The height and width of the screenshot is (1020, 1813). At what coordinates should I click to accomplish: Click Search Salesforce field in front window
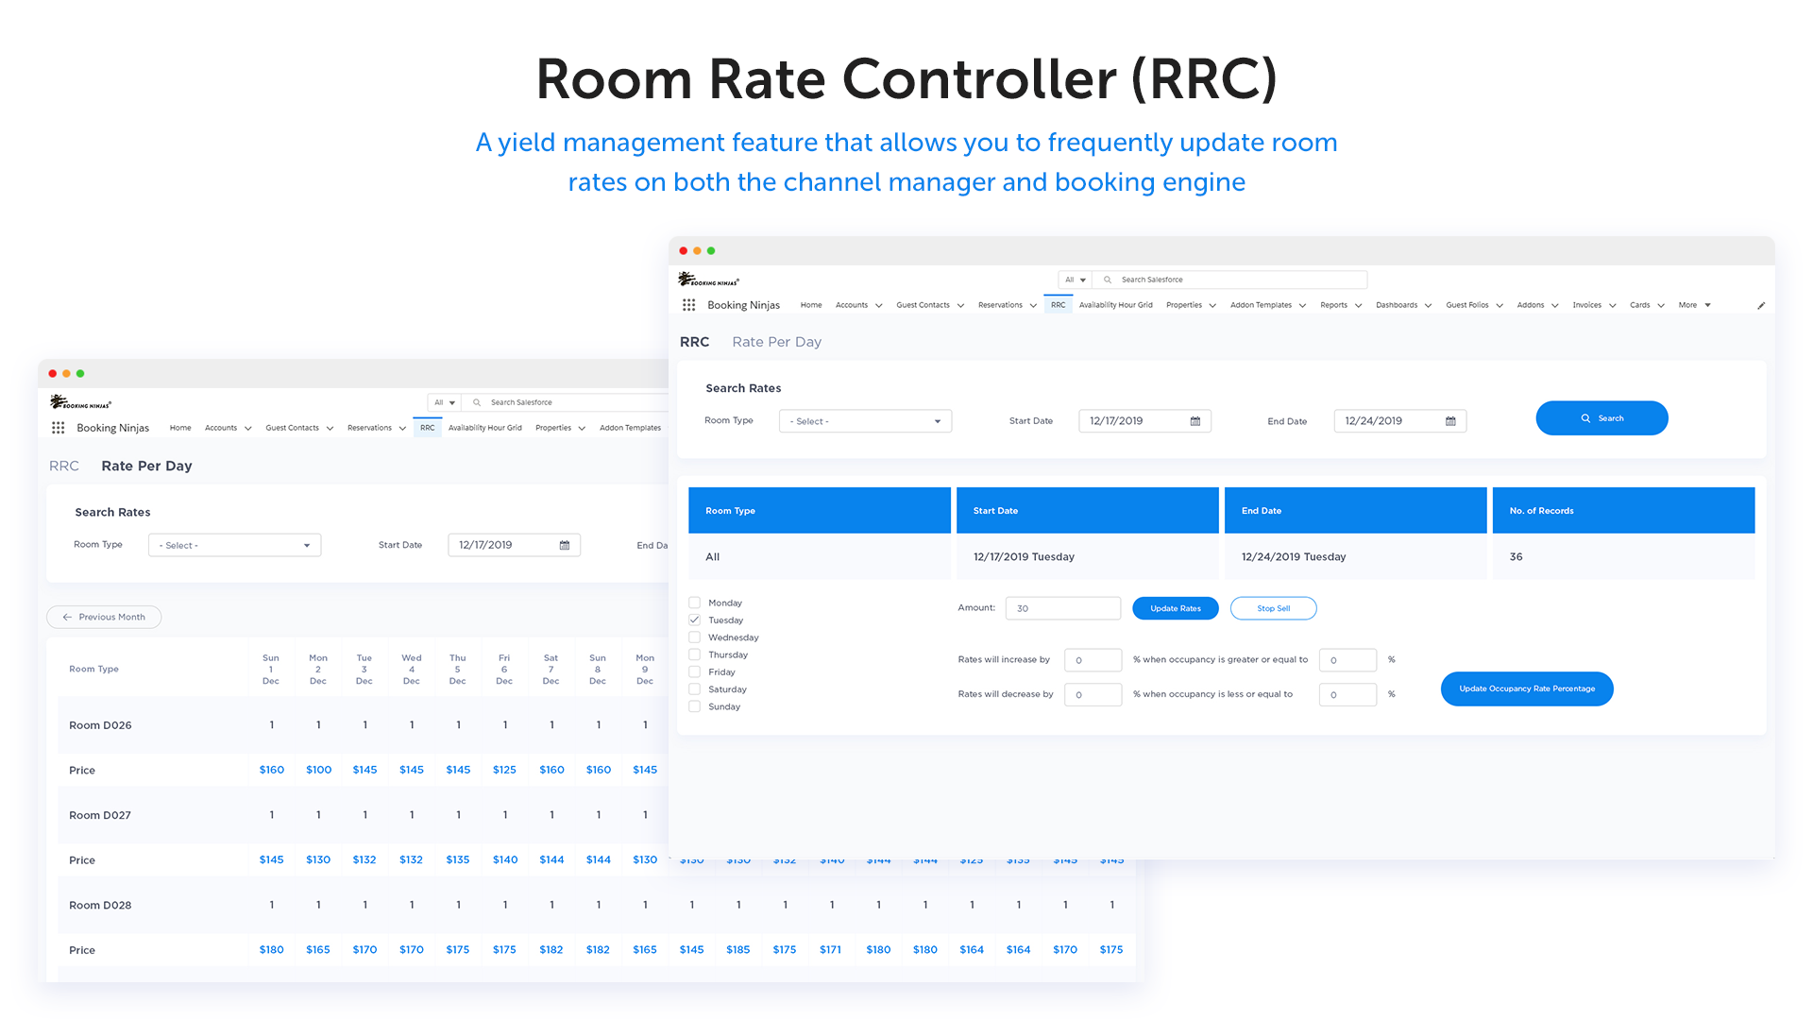[1229, 280]
